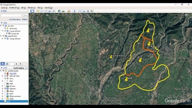
Task: Collapse first Tundu GP.kml tree node
Action: tap(2, 31)
